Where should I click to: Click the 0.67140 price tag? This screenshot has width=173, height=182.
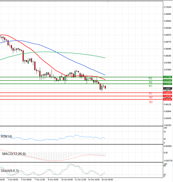coord(168,81)
